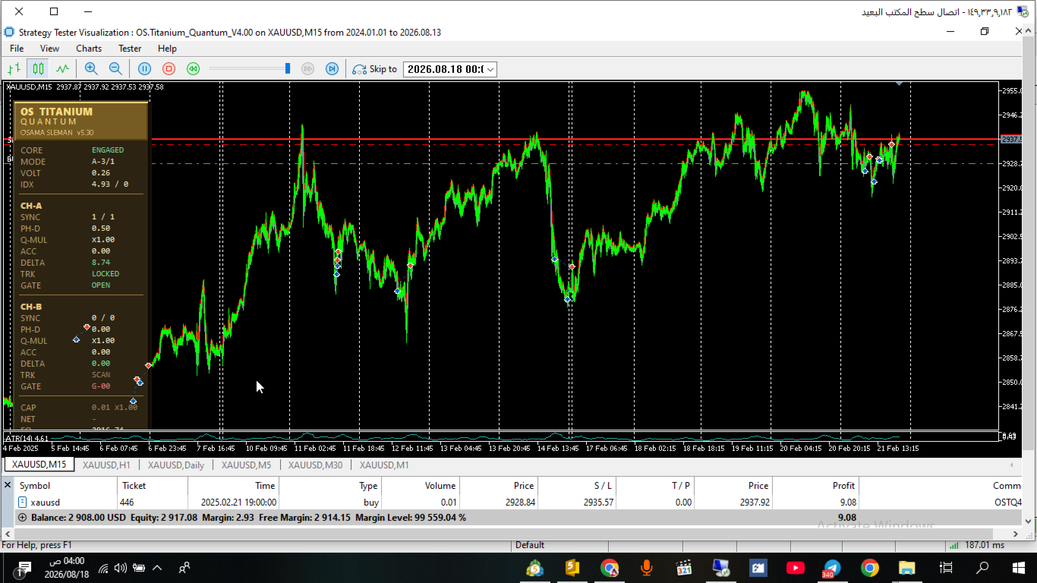Click the Skip to button
The width and height of the screenshot is (1037, 583).
pos(375,69)
